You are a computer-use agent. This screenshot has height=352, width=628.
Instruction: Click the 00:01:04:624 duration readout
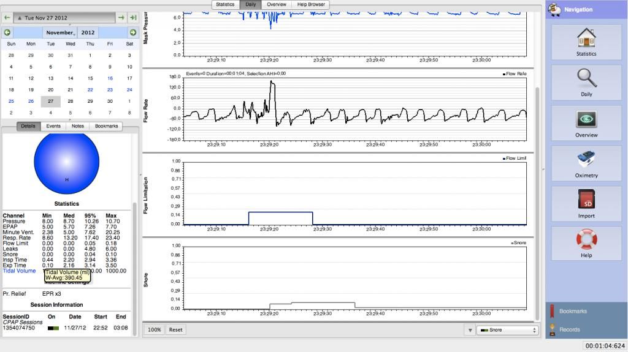click(605, 346)
